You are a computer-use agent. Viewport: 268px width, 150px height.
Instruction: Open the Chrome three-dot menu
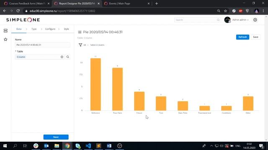[x=263, y=11]
